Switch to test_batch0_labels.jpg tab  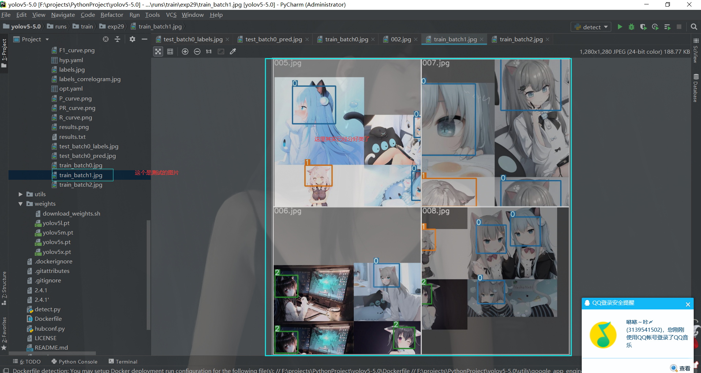click(x=193, y=39)
